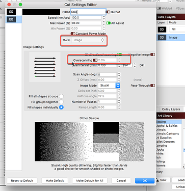This screenshot has width=185, height=191.
Task: Toggle the Output switch
Action: [x=108, y=12]
